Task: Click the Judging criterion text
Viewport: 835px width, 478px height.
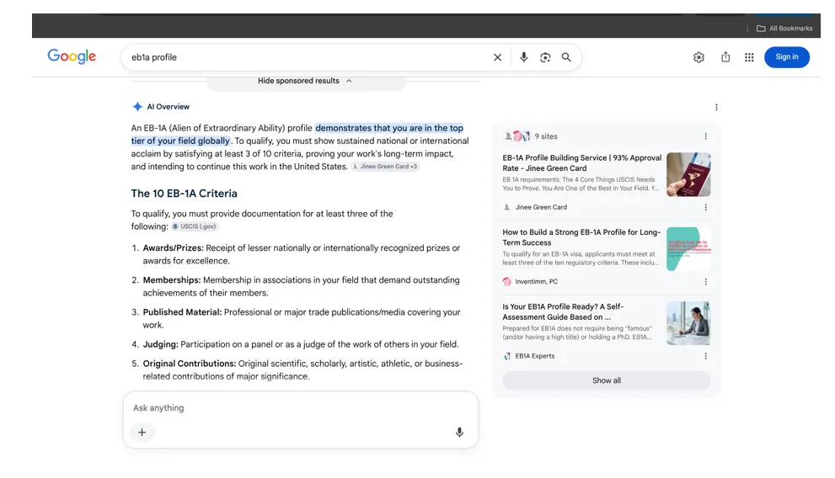Action: coord(300,344)
